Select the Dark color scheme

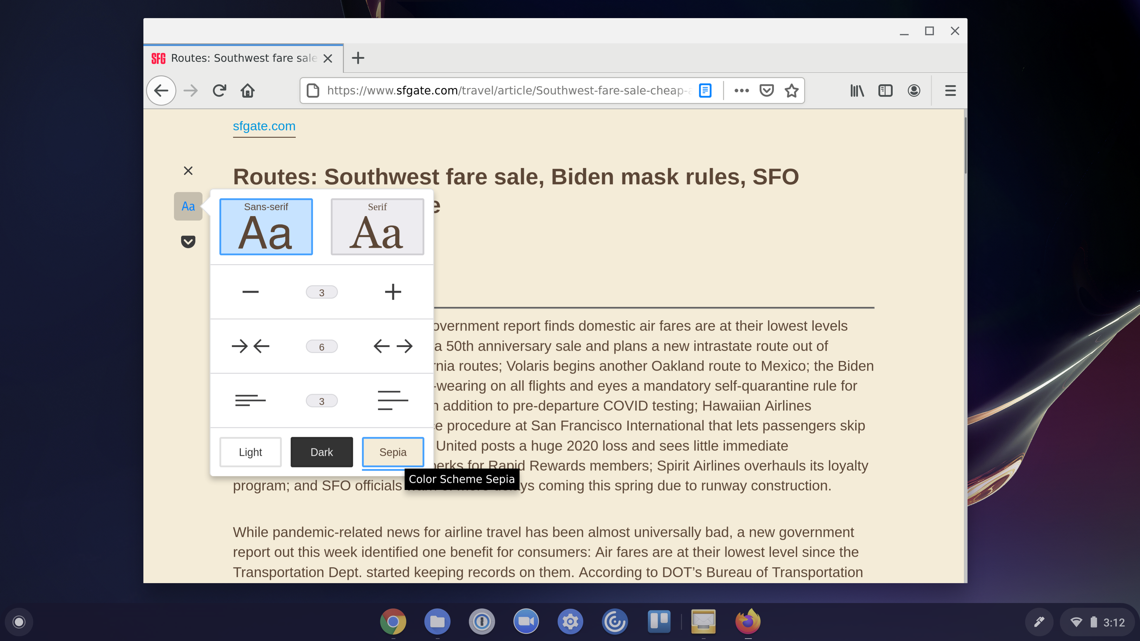322,452
